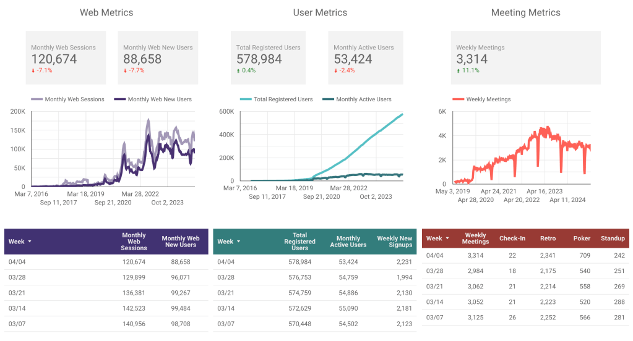Select the 142,523 web sessions cell
The width and height of the screenshot is (633, 341).
click(x=134, y=308)
